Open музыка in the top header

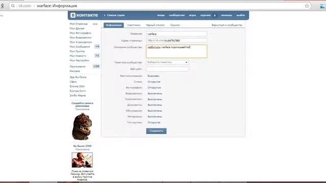point(205,15)
